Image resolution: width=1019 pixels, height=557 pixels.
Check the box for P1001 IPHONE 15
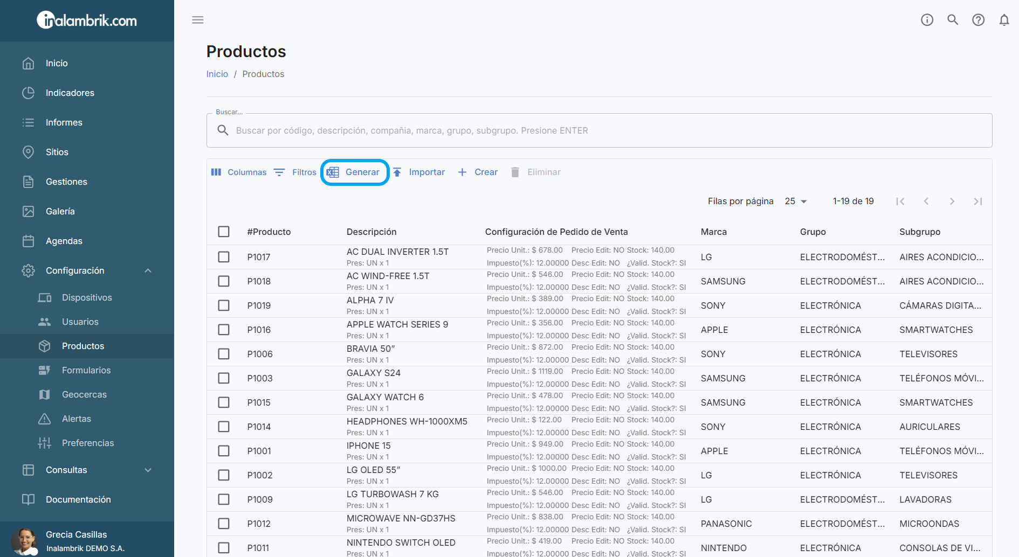tap(224, 451)
